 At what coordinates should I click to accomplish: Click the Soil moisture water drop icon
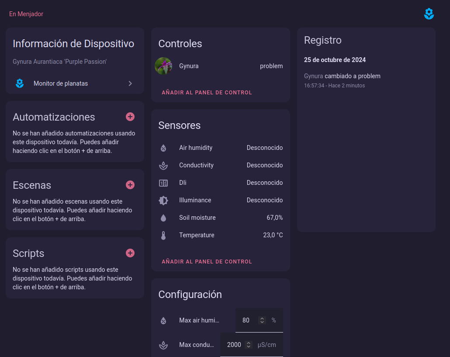click(163, 218)
